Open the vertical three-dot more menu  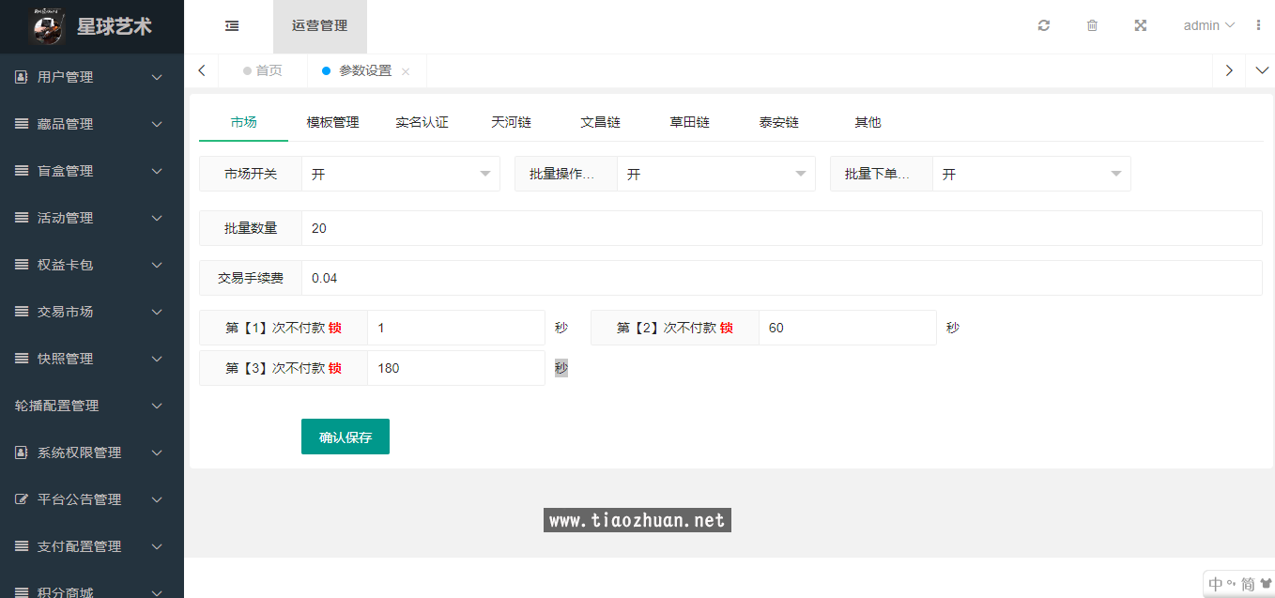pos(1258,26)
